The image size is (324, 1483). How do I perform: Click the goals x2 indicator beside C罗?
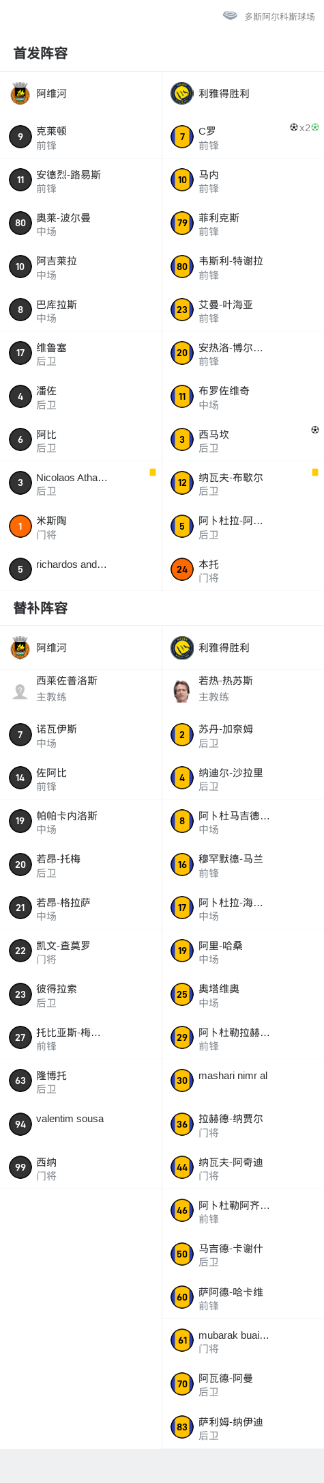304,127
